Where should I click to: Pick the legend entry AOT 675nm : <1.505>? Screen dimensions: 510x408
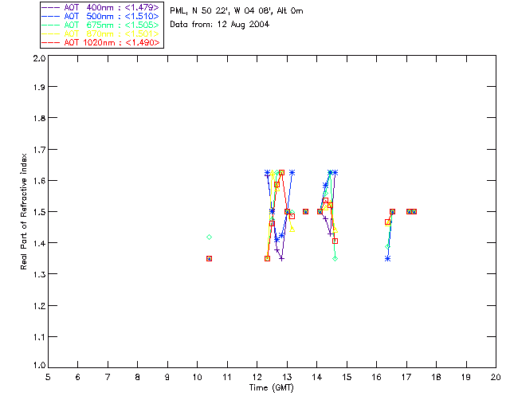click(100, 25)
